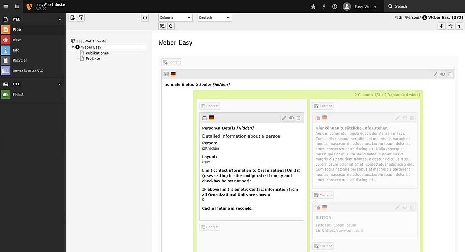Delete the Personen-Details element
The height and width of the screenshot is (252, 465).
tap(299, 118)
